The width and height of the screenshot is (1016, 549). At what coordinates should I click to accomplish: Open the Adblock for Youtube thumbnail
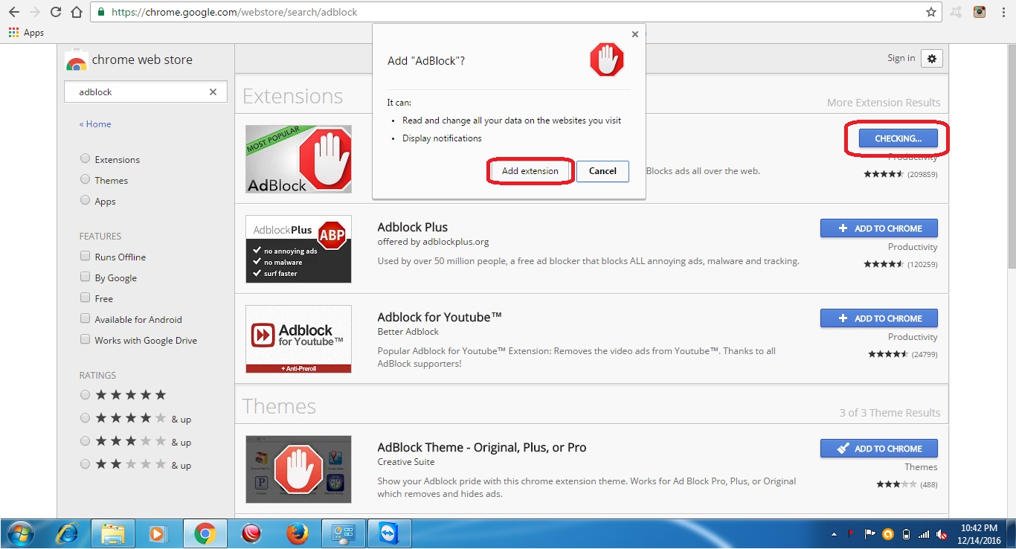[298, 339]
